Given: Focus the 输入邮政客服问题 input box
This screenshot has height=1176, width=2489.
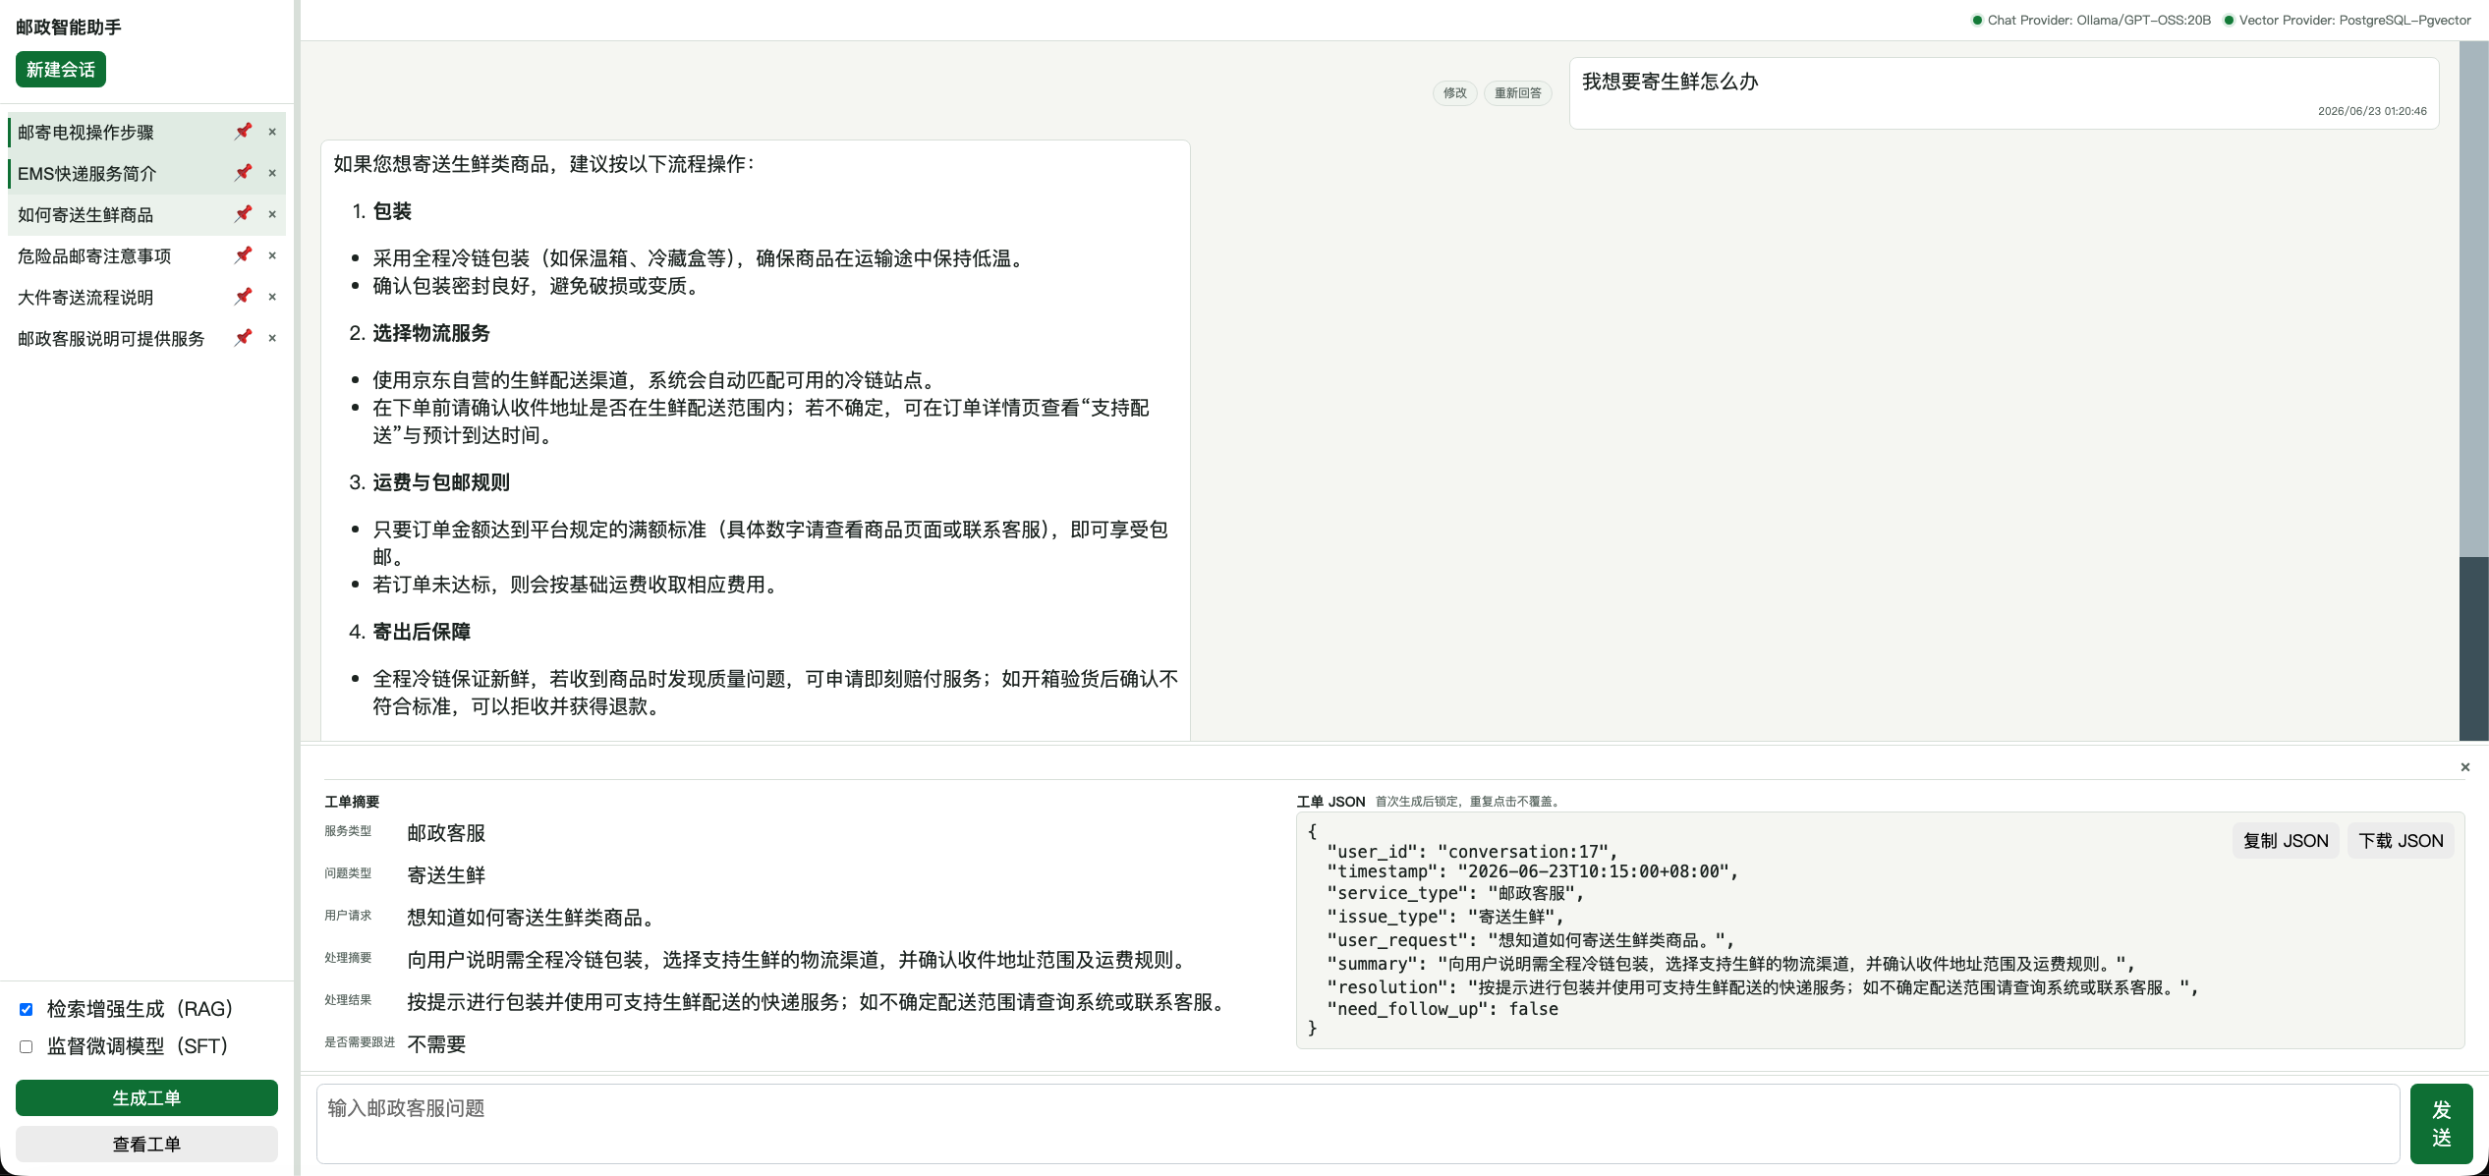Looking at the screenshot, I should (1358, 1124).
